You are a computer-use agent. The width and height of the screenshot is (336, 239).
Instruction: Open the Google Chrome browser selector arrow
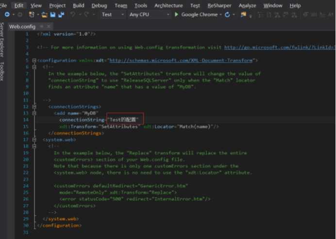point(220,15)
